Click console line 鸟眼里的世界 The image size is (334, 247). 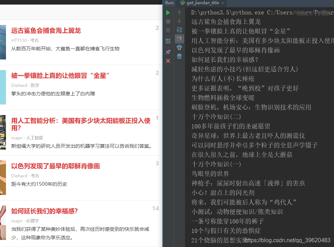210,174
